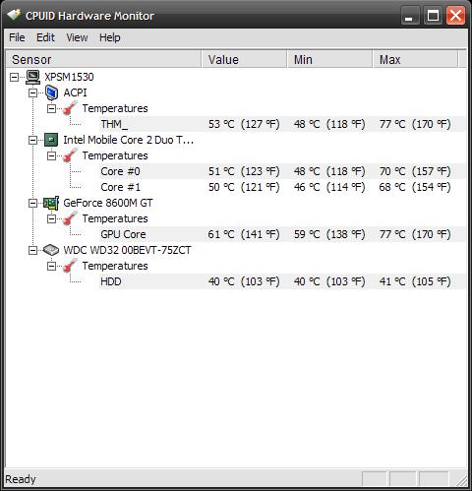Image resolution: width=472 pixels, height=491 pixels.
Task: Collapse the GeForce 8600M GT node
Action: [32, 204]
